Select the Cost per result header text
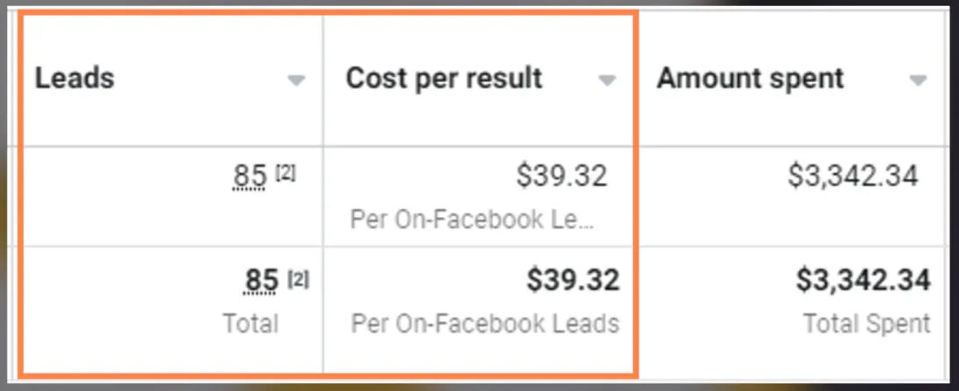The width and height of the screenshot is (959, 391). pos(444,79)
